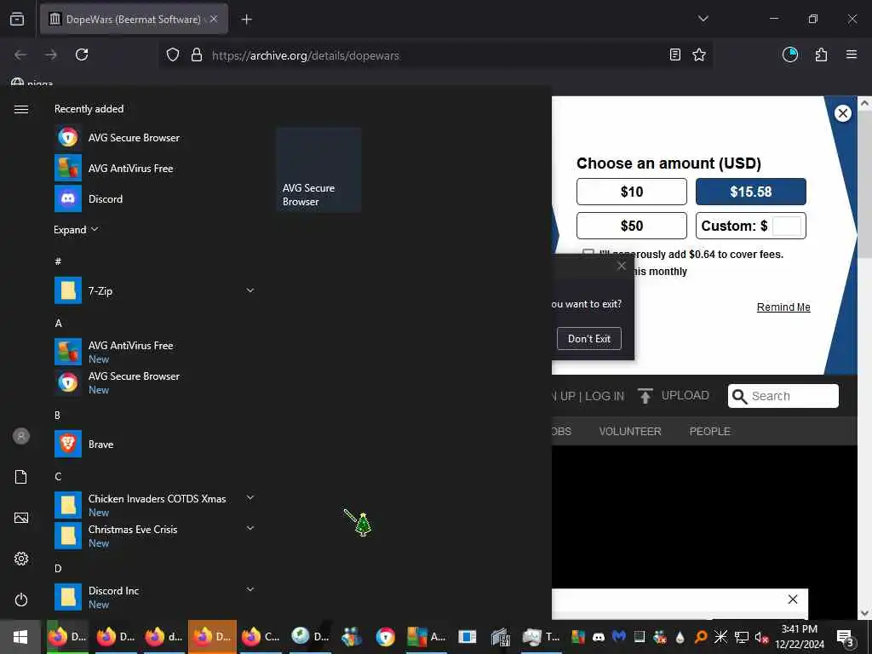Open the round blue toolbar icon beside extensions
Image resolution: width=872 pixels, height=654 pixels.
(x=789, y=54)
